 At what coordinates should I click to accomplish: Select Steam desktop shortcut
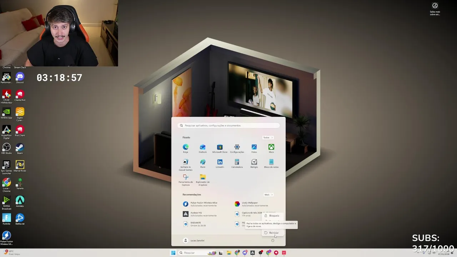tap(20, 148)
